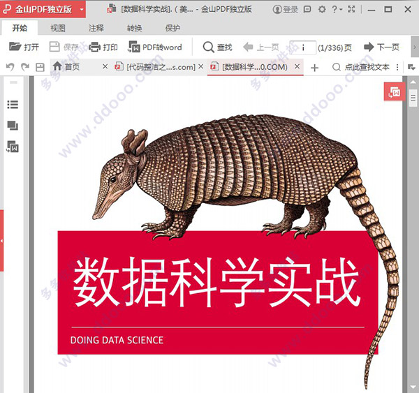The height and width of the screenshot is (393, 419).
Task: Open the bookmarks outline panel icon
Action: click(13, 105)
